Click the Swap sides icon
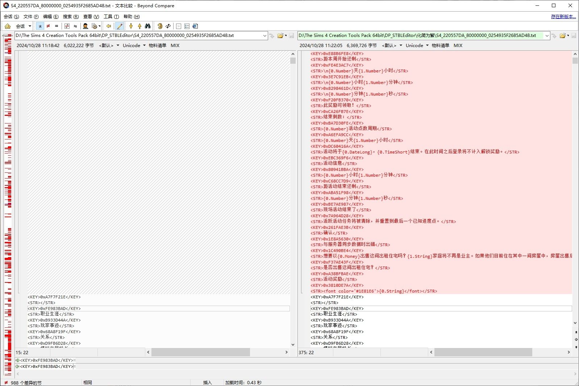The width and height of the screenshot is (579, 386). pyautogui.click(x=160, y=26)
